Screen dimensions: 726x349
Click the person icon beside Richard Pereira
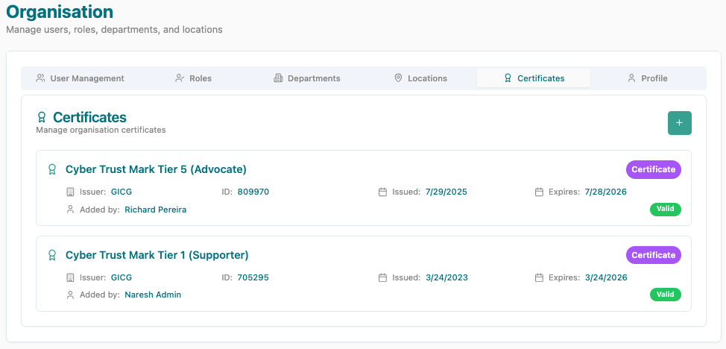point(71,210)
